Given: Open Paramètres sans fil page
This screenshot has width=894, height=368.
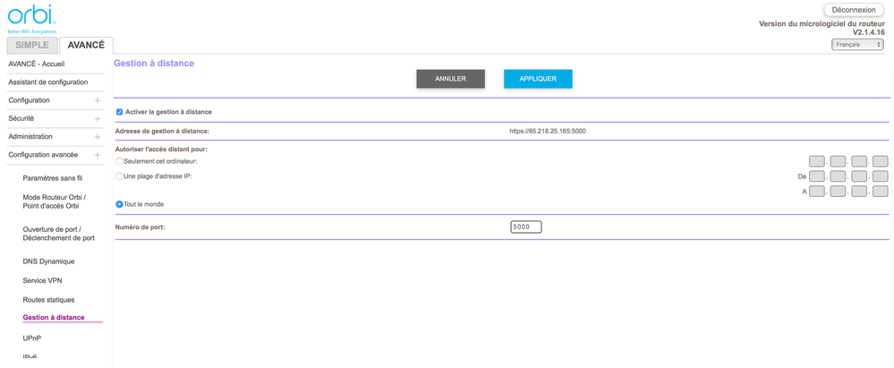Looking at the screenshot, I should pyautogui.click(x=53, y=178).
